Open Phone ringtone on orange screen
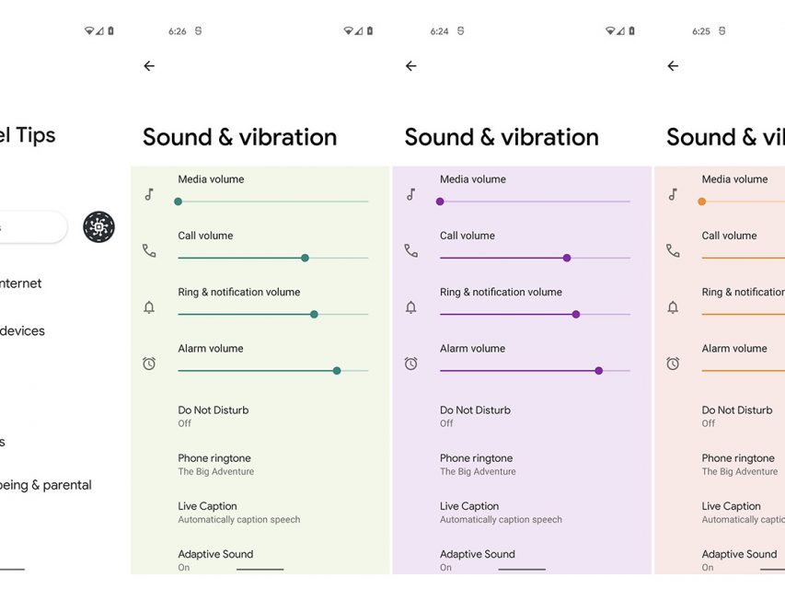The height and width of the screenshot is (589, 785). coord(738,464)
